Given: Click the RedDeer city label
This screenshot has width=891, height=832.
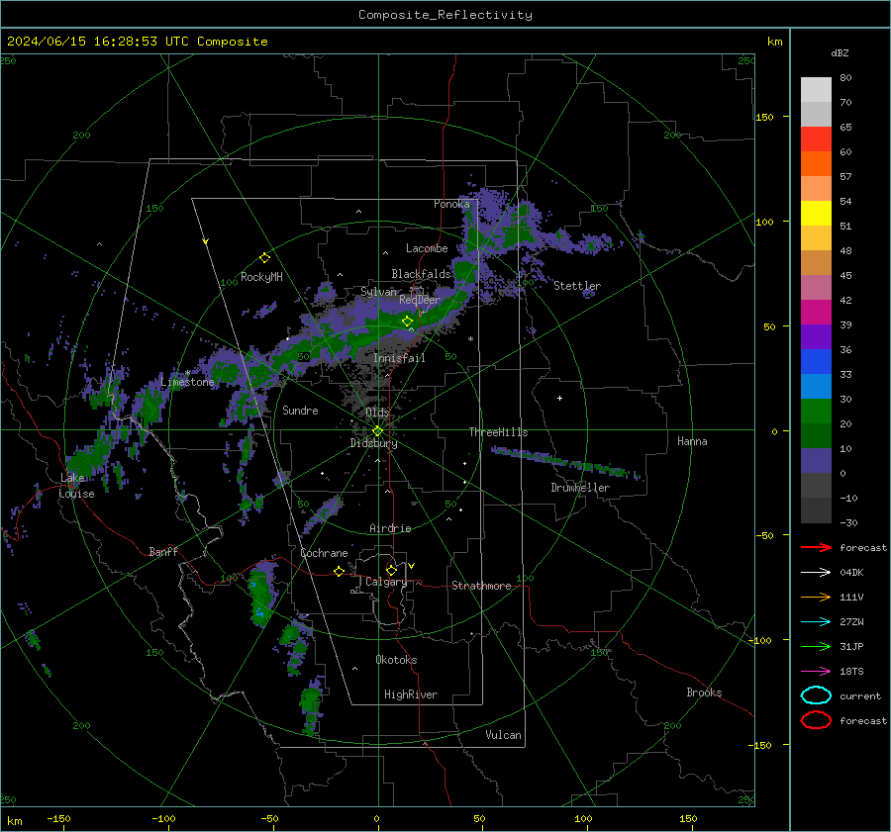Looking at the screenshot, I should click(x=420, y=300).
